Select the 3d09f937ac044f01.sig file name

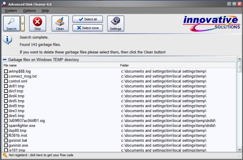click(x=27, y=121)
